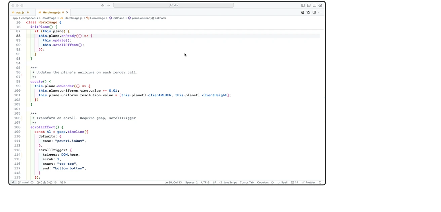
Task: Toggle the secondary sidebar layout icon
Action: 314,5
